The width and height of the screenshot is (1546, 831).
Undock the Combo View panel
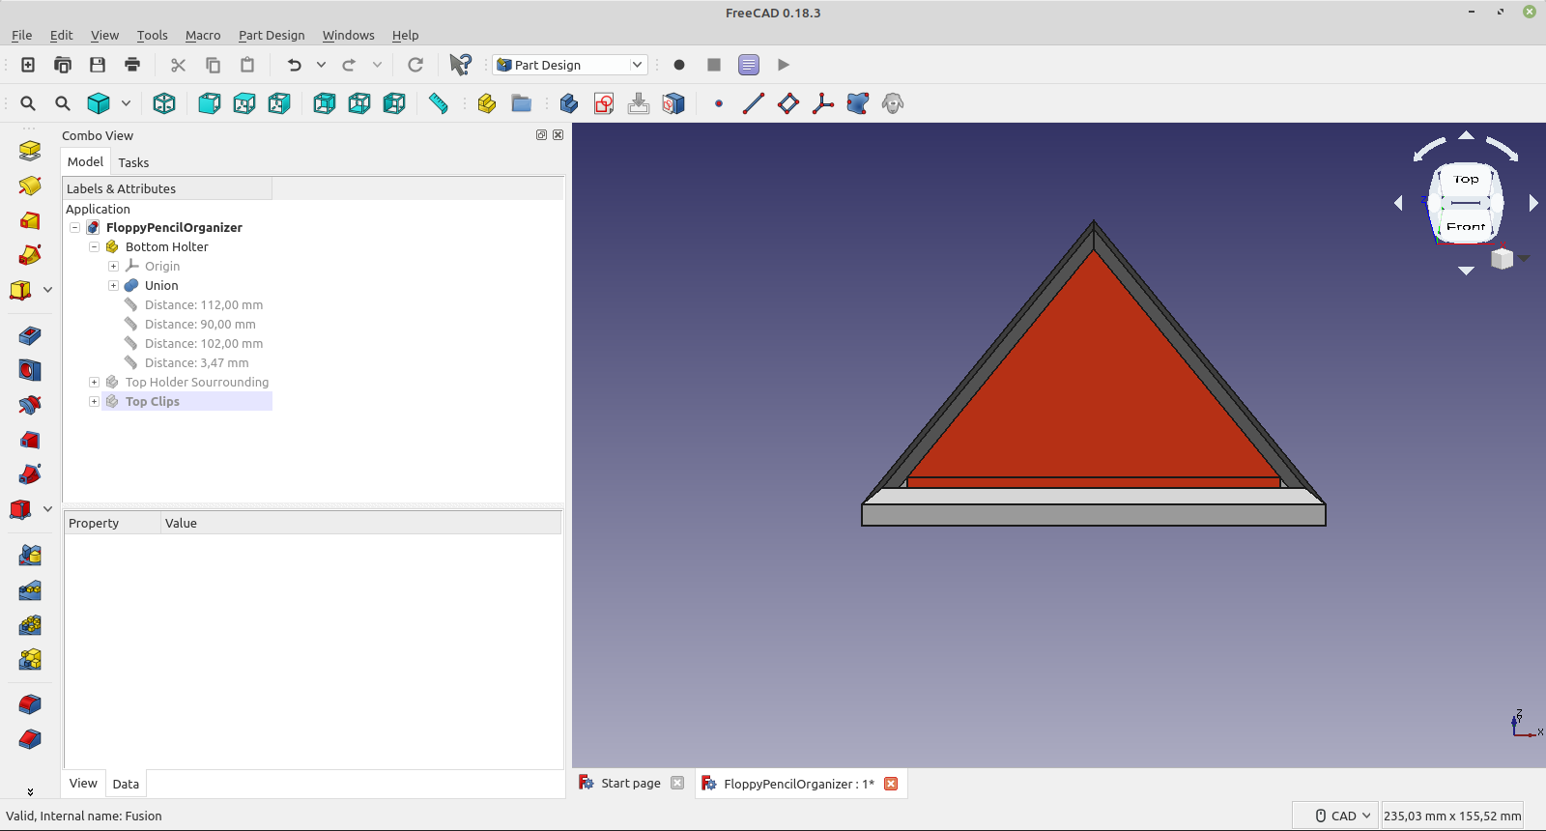[x=541, y=135]
